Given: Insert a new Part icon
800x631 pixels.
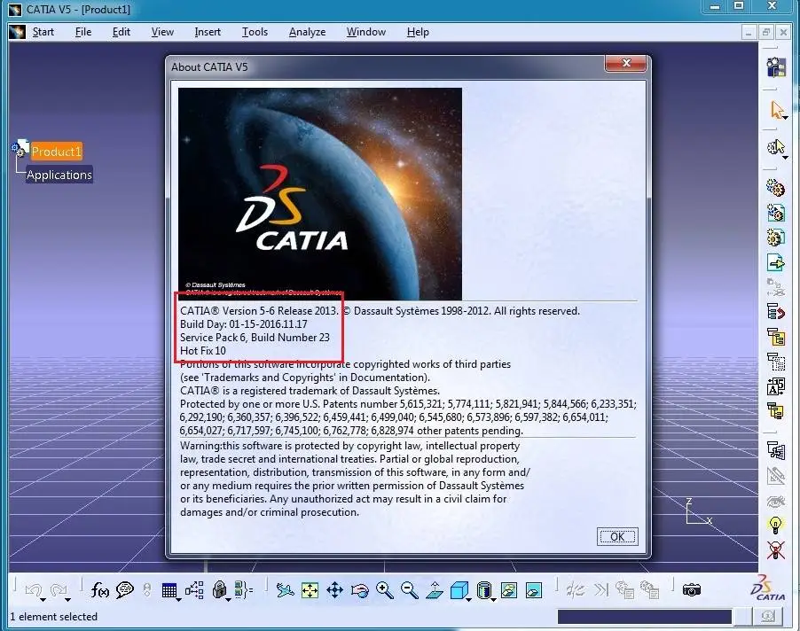Looking at the screenshot, I should pos(775,237).
